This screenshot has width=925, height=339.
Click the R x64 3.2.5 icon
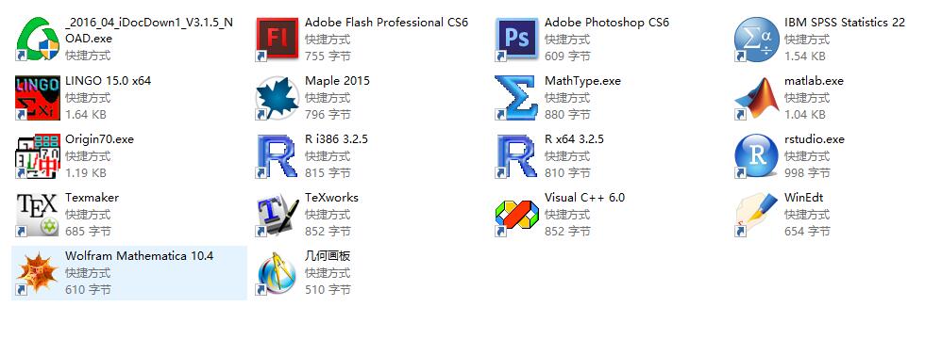[516, 156]
